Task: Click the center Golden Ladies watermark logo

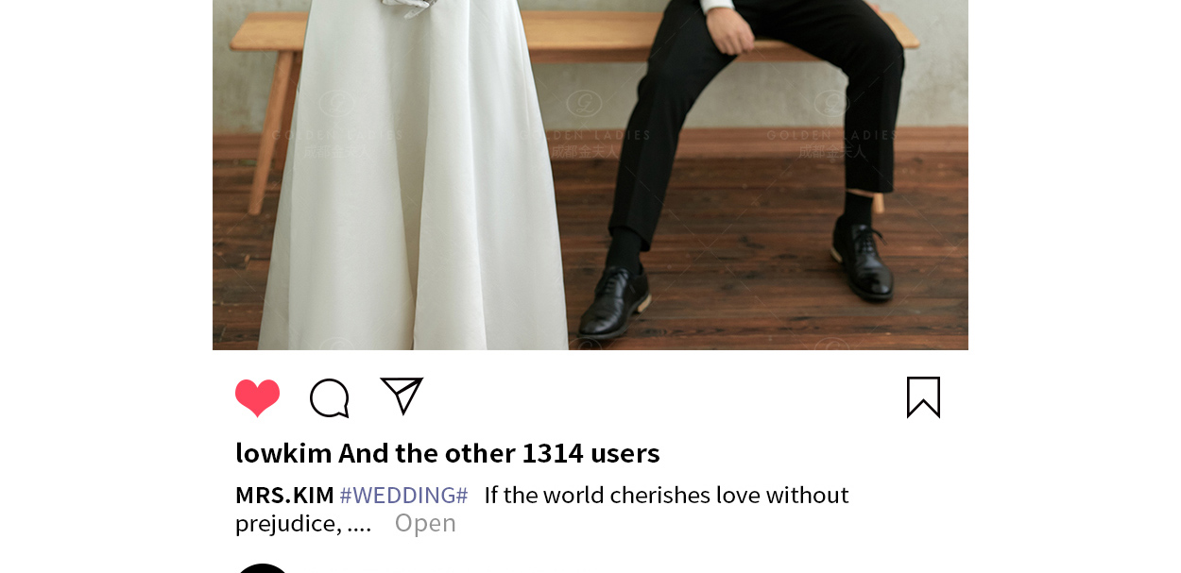Action: point(585,125)
